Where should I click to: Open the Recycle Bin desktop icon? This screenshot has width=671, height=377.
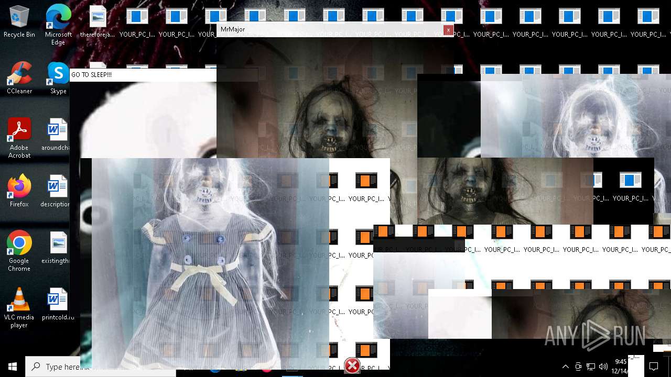19,22
